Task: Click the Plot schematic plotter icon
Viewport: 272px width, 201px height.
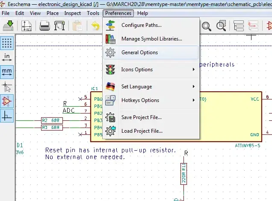Action: coord(59,26)
